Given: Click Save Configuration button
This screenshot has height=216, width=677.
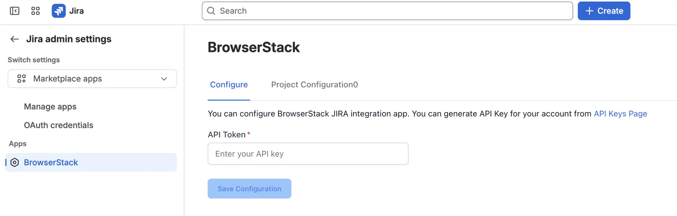Looking at the screenshot, I should [249, 188].
